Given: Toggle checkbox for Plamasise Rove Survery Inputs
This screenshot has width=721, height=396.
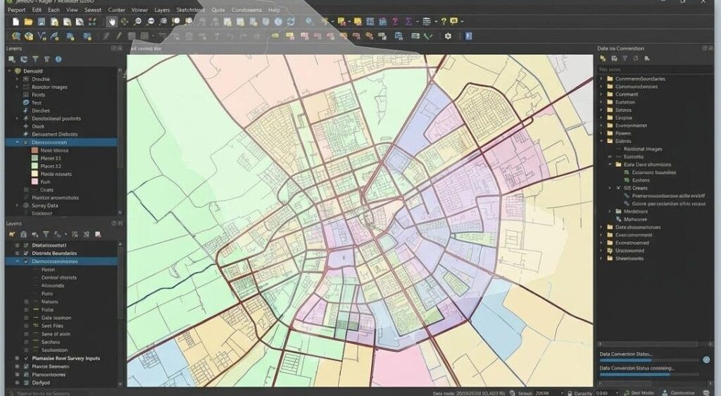Looking at the screenshot, I should tap(26, 358).
